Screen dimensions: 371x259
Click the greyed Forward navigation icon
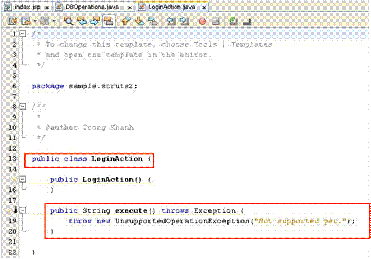[x=45, y=21]
